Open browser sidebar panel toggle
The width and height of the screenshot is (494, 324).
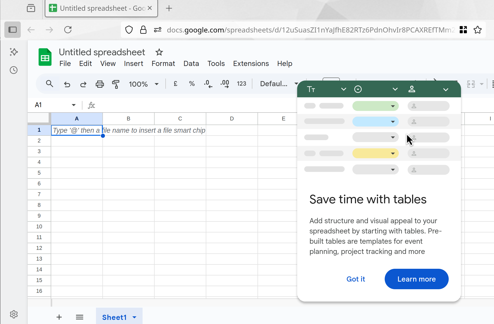coord(13,30)
